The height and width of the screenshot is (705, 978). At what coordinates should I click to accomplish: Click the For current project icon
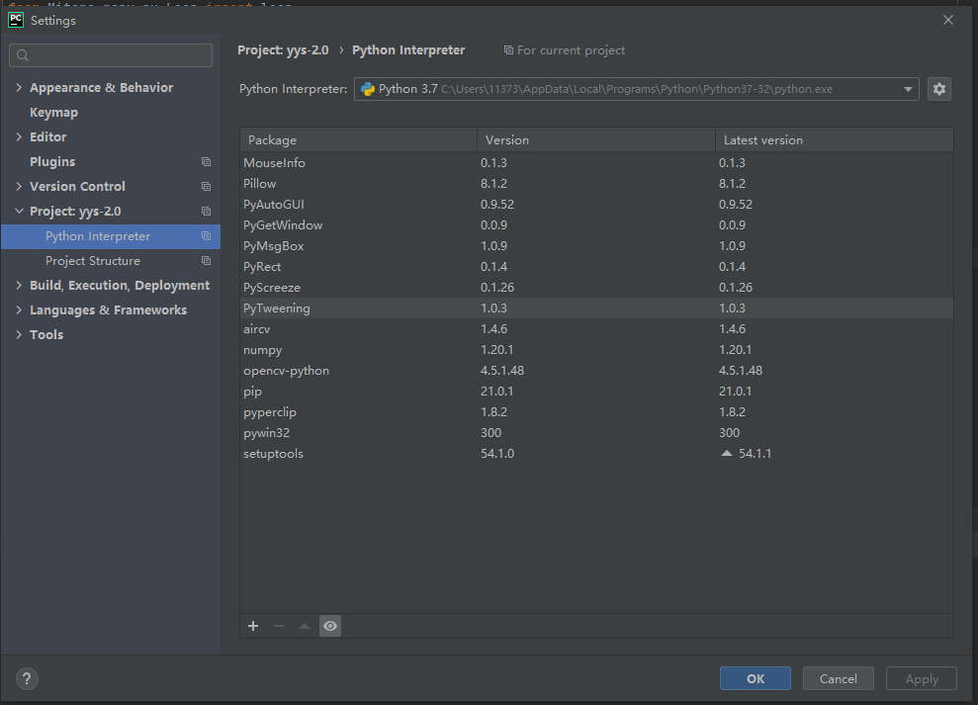(x=508, y=49)
